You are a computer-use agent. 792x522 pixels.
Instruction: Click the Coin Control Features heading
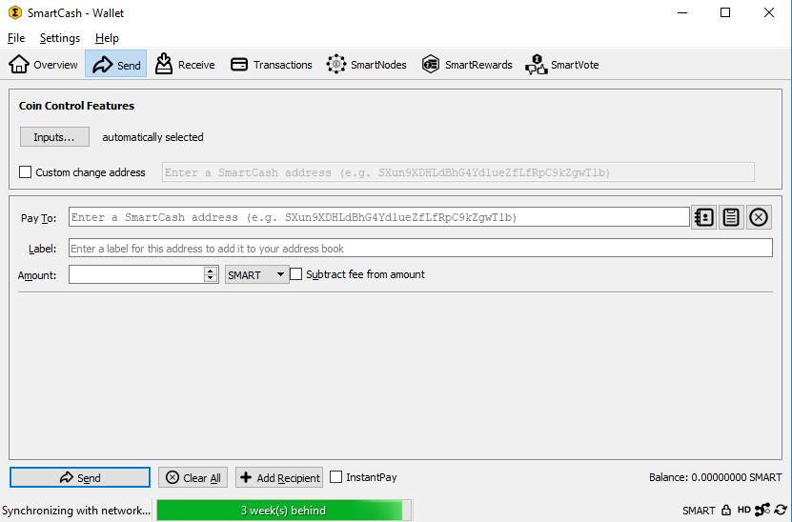(77, 106)
